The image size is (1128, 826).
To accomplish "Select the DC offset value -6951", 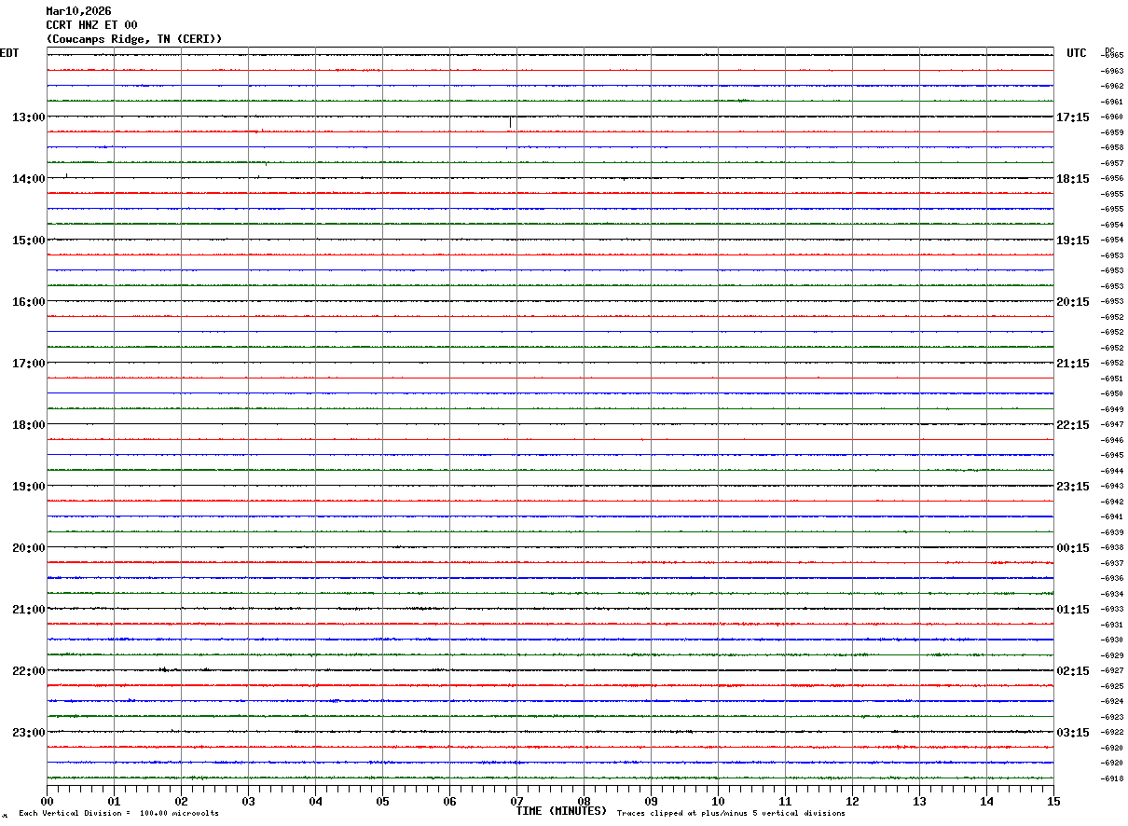I will [1112, 379].
